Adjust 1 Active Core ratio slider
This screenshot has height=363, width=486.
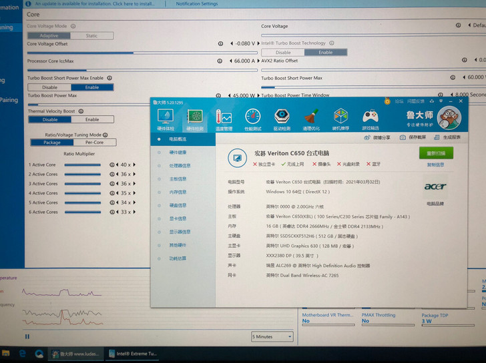83,165
